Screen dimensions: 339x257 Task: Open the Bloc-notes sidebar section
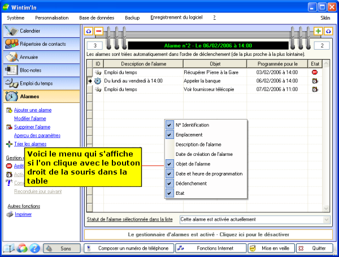tap(41, 70)
